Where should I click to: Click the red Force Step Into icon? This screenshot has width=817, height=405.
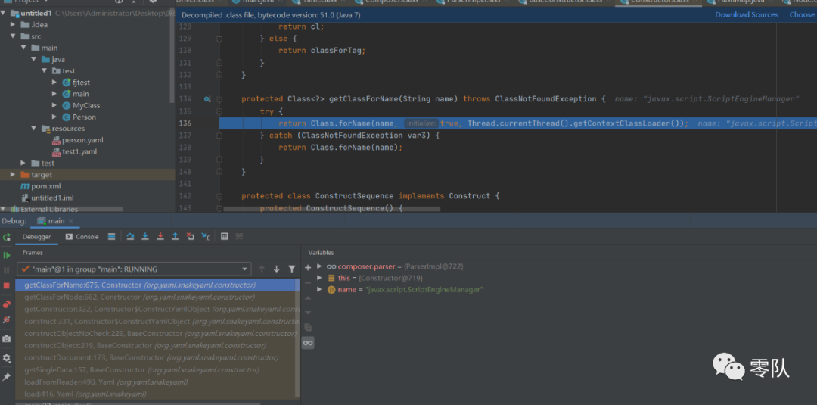[x=160, y=237]
